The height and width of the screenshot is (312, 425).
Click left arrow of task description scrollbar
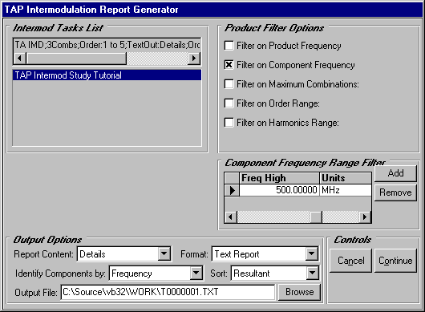(x=19, y=58)
